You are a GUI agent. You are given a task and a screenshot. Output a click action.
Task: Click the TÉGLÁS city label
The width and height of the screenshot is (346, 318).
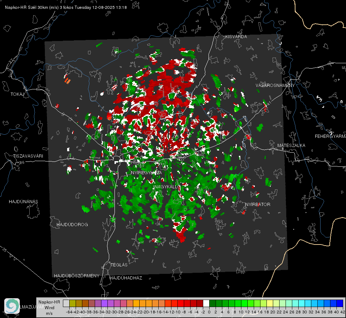coord(119,265)
